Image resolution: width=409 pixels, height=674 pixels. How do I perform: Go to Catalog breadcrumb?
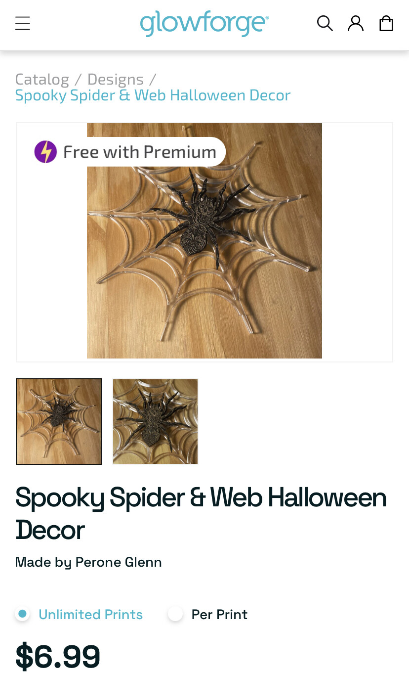click(42, 79)
